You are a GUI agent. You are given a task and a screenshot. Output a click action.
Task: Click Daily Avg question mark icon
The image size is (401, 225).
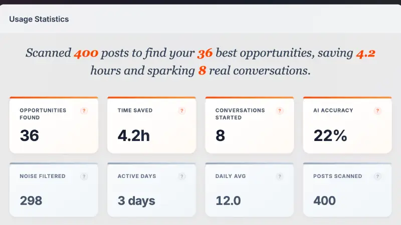280,176
